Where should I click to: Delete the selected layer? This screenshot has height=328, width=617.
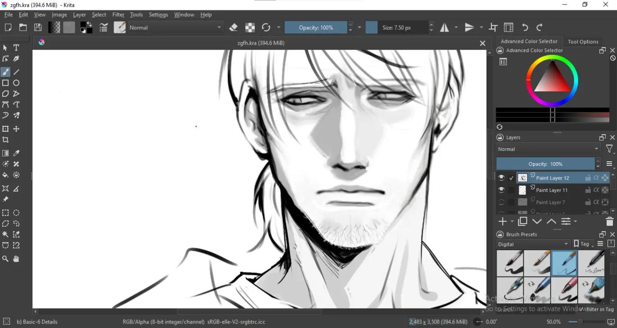609,222
